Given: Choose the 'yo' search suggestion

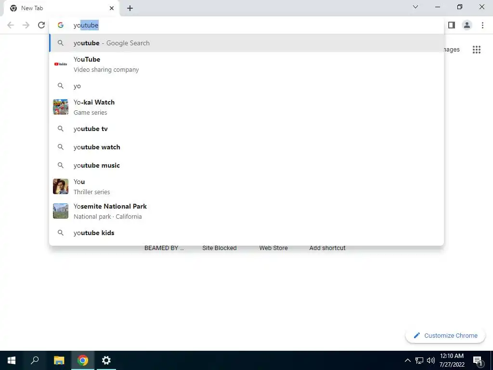Looking at the screenshot, I should pyautogui.click(x=246, y=86).
